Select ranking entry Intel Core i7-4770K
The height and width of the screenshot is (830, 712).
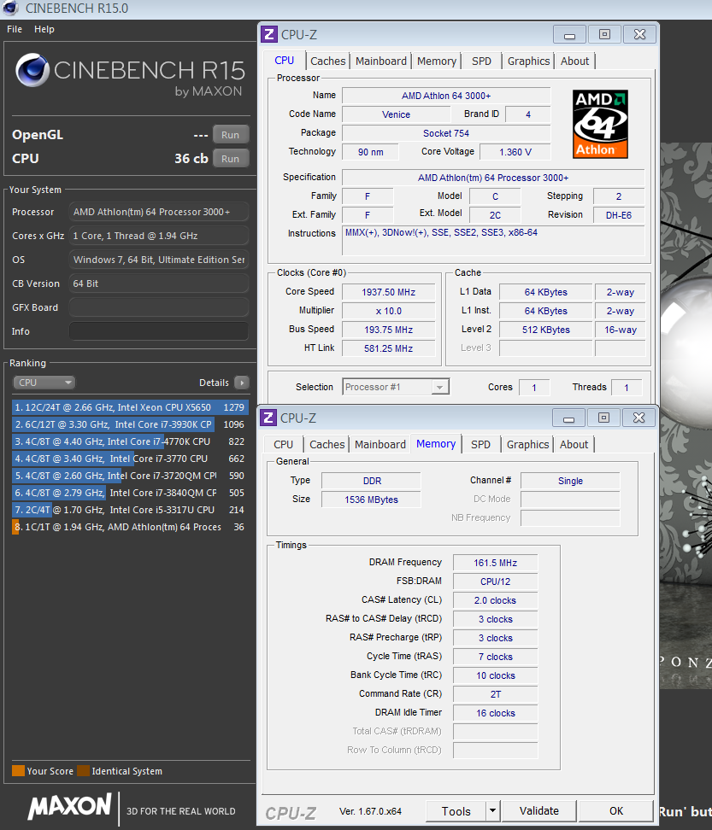coord(130,441)
